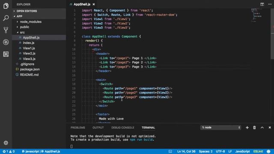
Task: Change language mode via JavaScript status item
Action: pyautogui.click(x=242, y=151)
